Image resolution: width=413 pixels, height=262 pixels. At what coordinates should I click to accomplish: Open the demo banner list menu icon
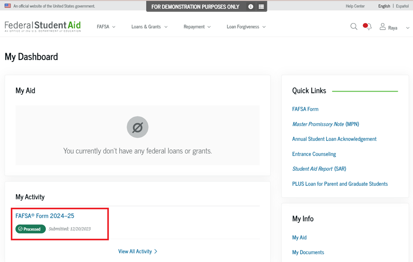(261, 7)
